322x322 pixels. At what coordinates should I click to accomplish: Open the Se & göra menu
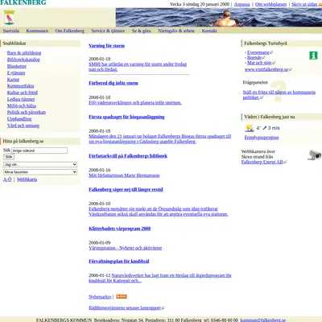142,31
